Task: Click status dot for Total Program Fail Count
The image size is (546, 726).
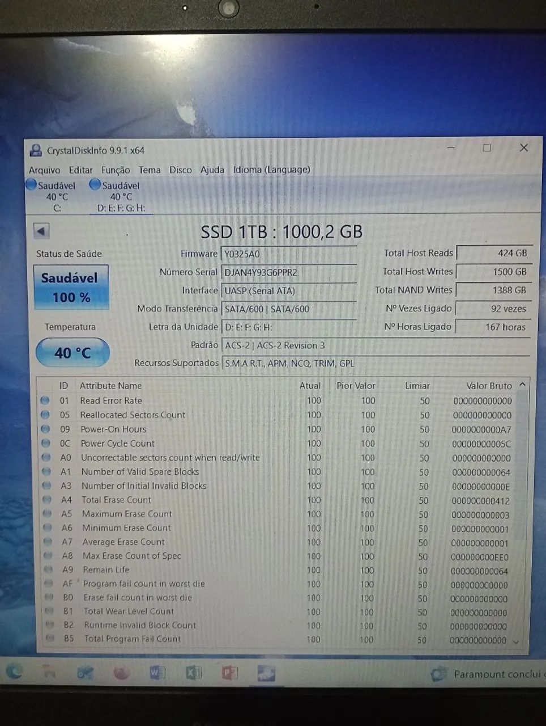Action: [50, 638]
